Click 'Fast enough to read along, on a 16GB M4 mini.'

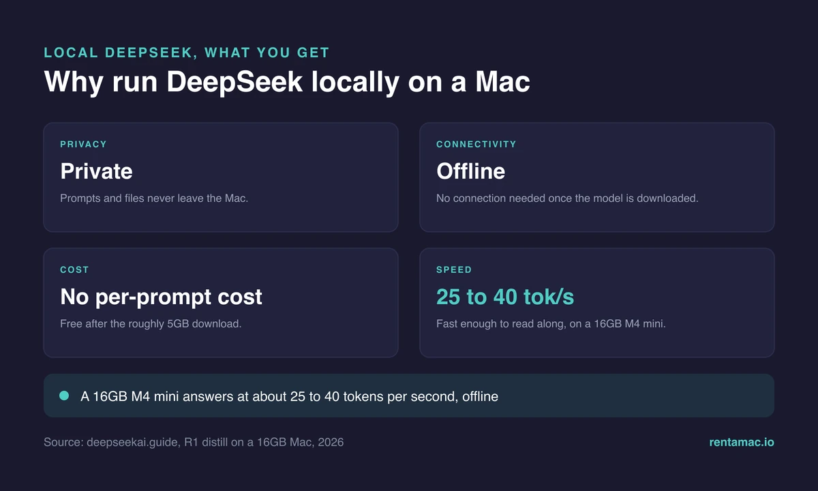(x=551, y=324)
